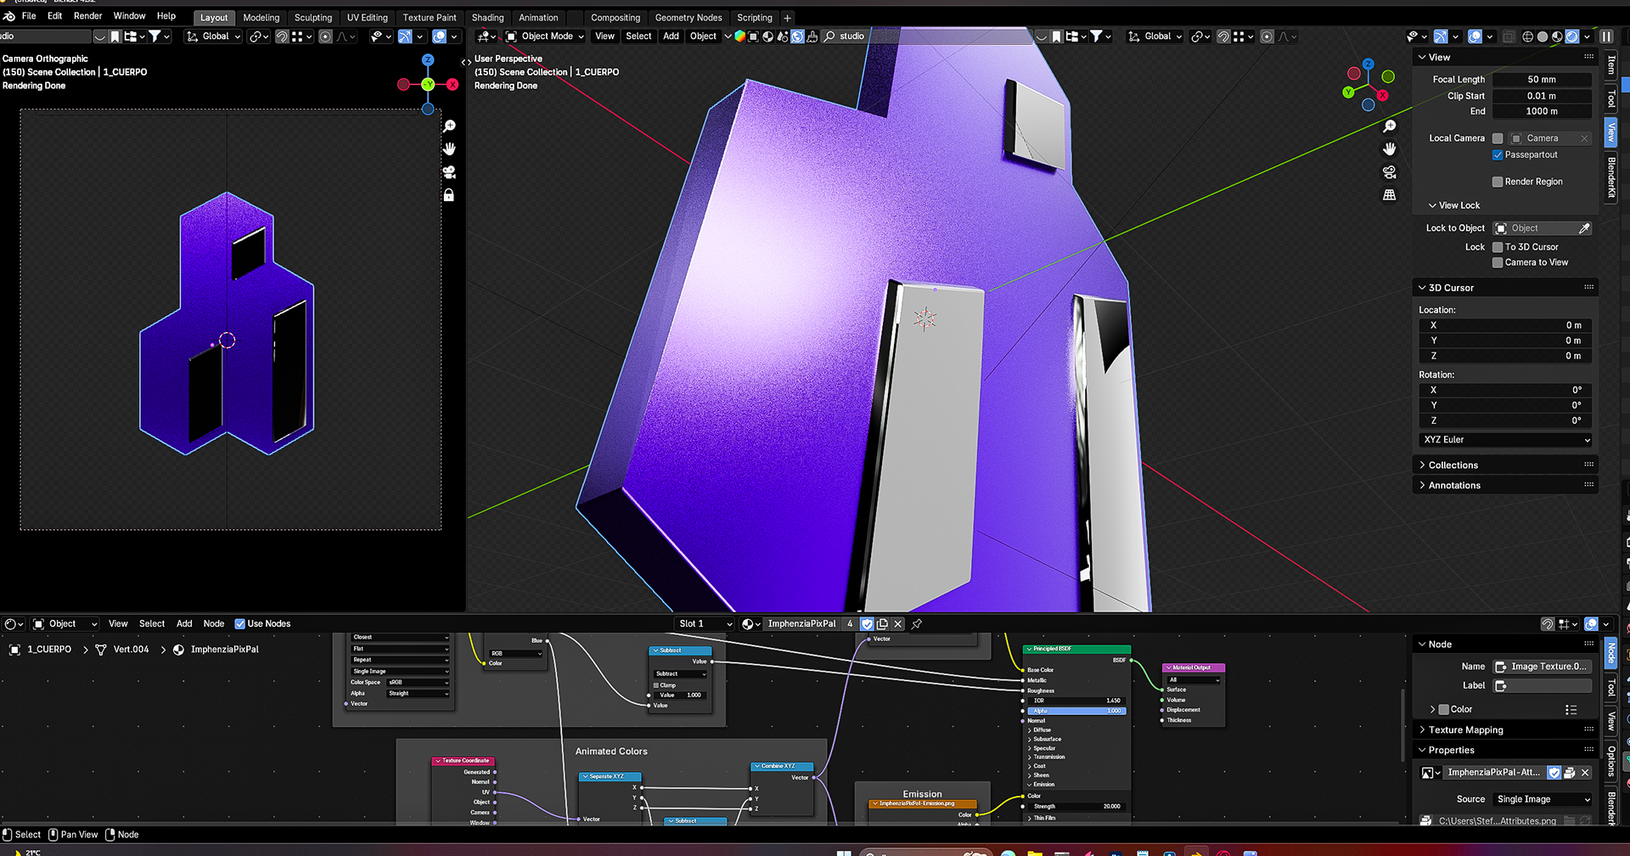Clear the Local Camera field with X

(x=1584, y=138)
